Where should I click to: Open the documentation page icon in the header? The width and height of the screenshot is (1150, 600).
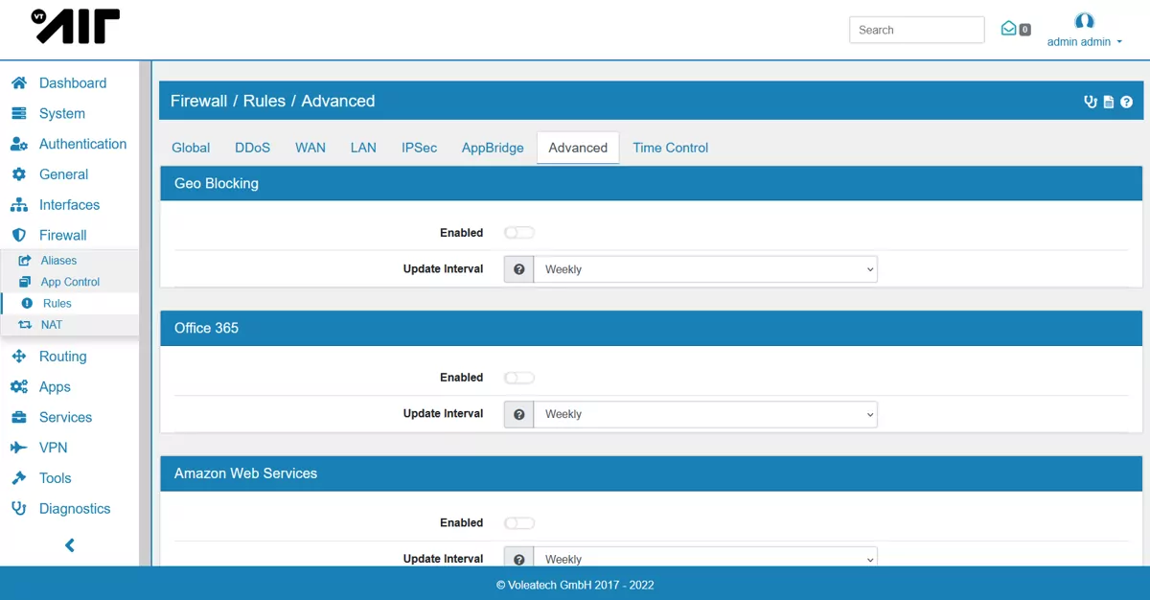(x=1109, y=102)
